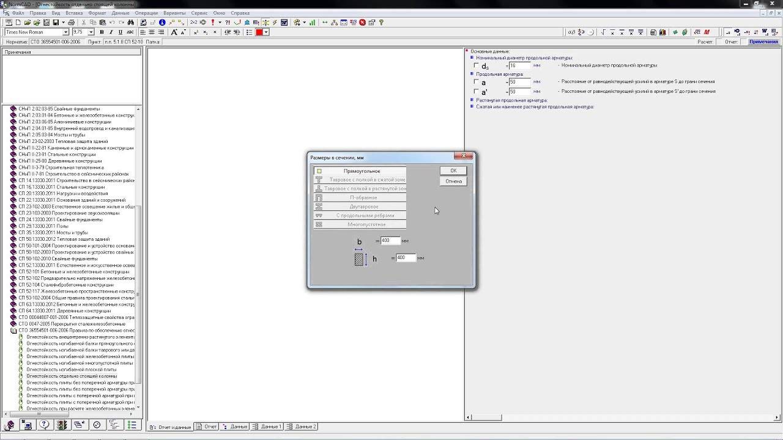Select П-образное section type
The width and height of the screenshot is (783, 440).
(x=360, y=197)
